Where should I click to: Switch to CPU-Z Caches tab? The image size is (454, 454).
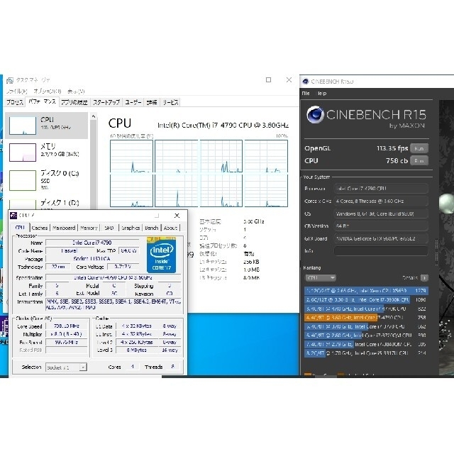(x=40, y=228)
